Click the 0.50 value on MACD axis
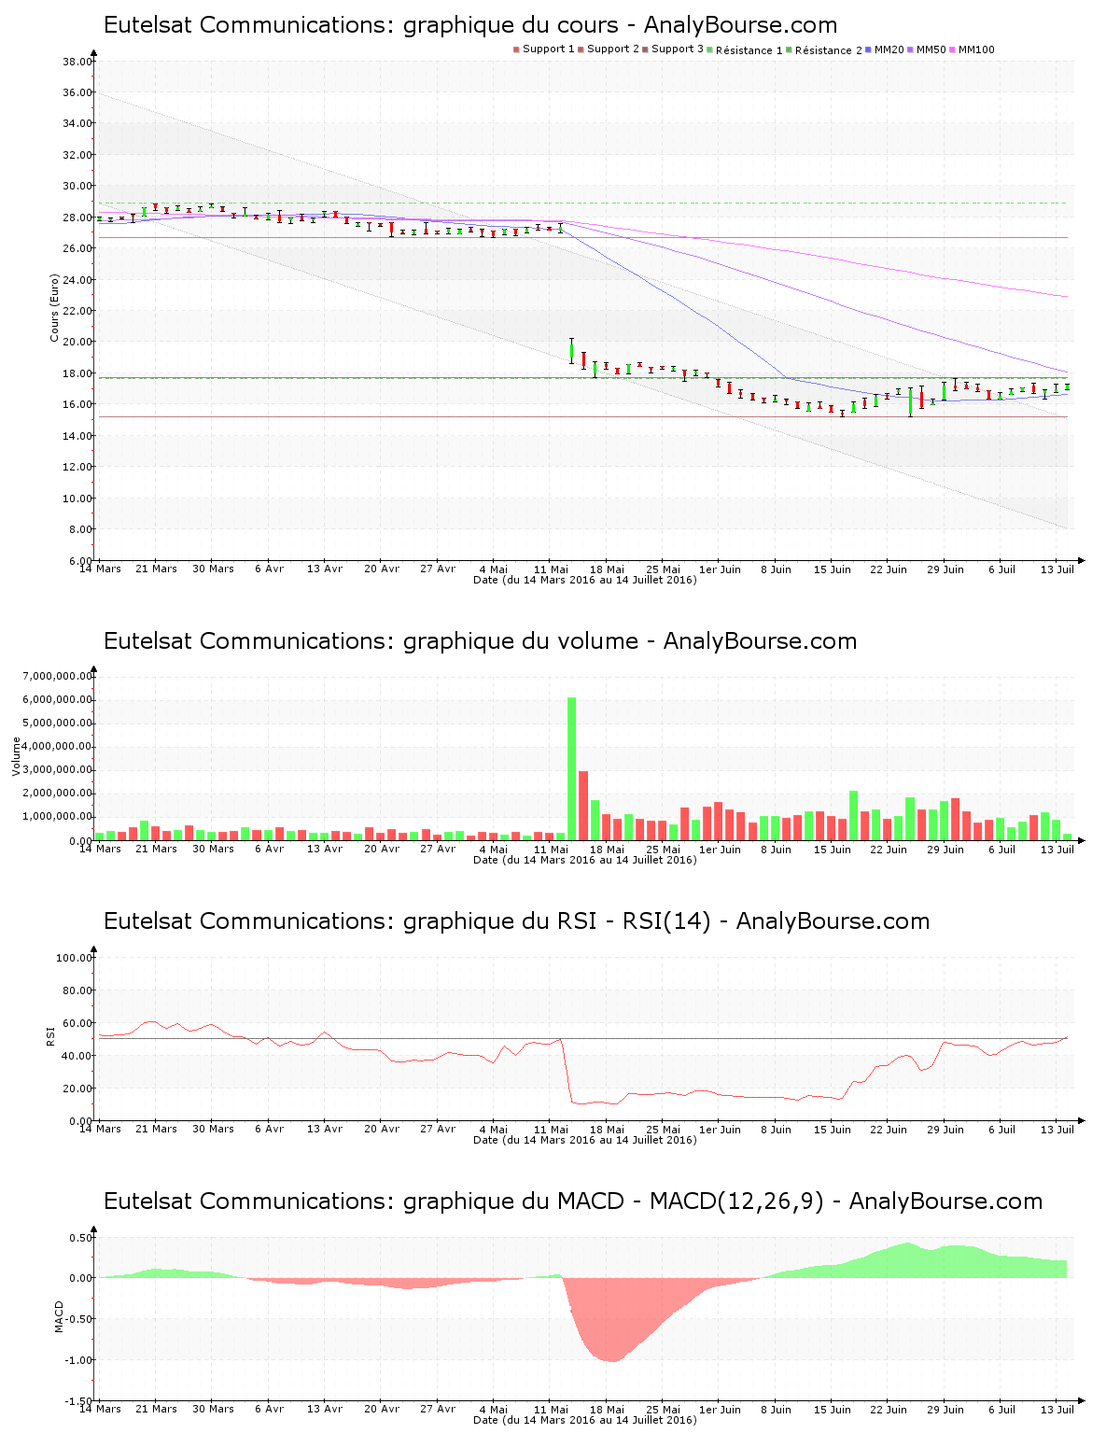The height and width of the screenshot is (1447, 1120). coord(80,1238)
